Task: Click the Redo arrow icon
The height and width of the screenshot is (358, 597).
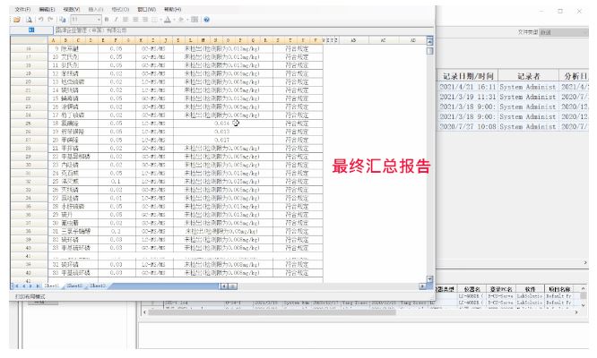Action: (50, 19)
